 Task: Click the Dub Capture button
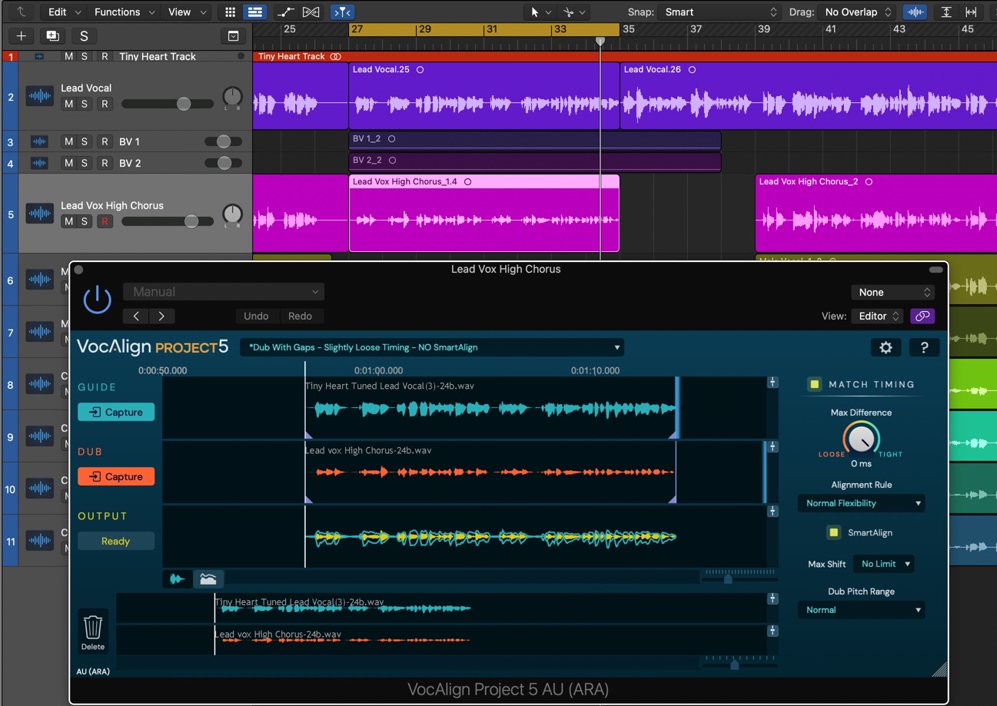116,477
